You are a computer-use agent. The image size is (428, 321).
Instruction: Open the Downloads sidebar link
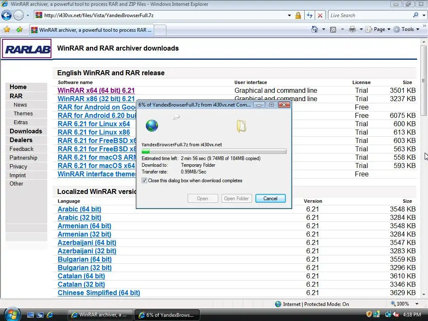click(26, 131)
